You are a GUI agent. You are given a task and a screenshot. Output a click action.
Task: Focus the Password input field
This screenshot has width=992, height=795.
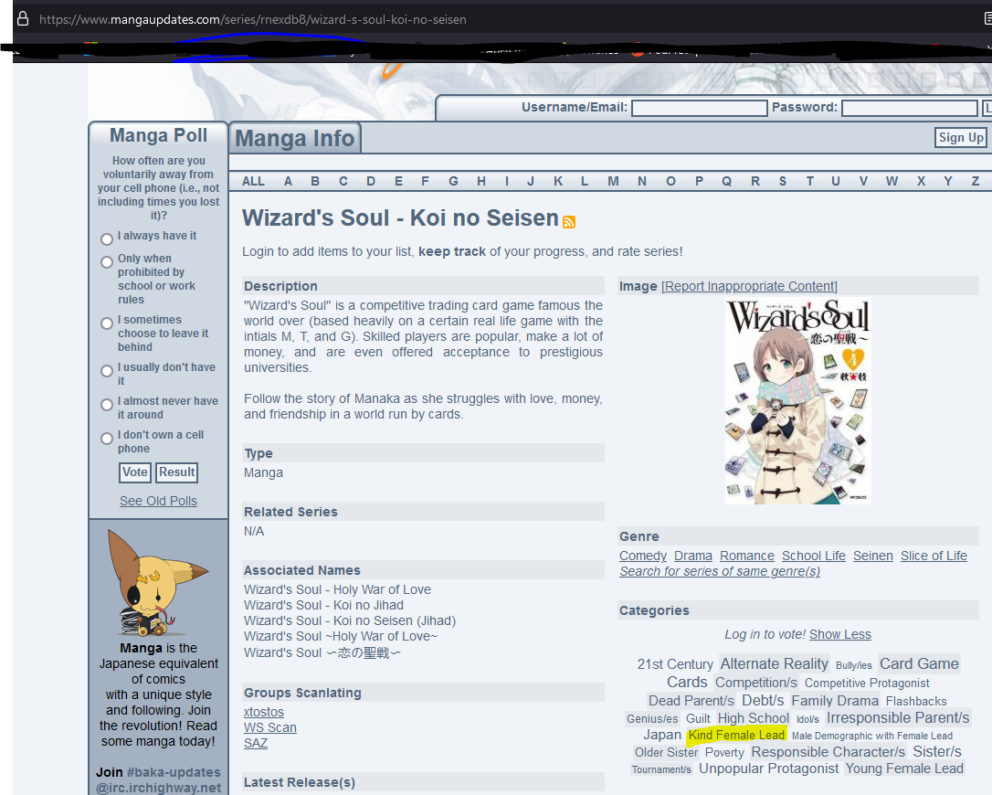[x=909, y=108]
